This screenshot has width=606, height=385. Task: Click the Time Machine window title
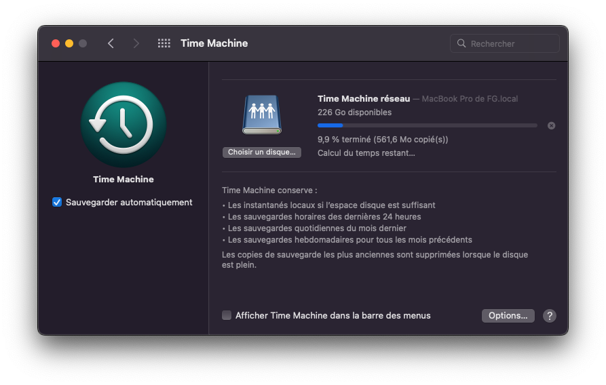pos(214,43)
